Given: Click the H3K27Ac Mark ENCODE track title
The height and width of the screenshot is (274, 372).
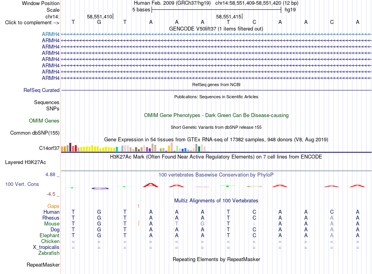Looking at the screenshot, I should point(216,157).
